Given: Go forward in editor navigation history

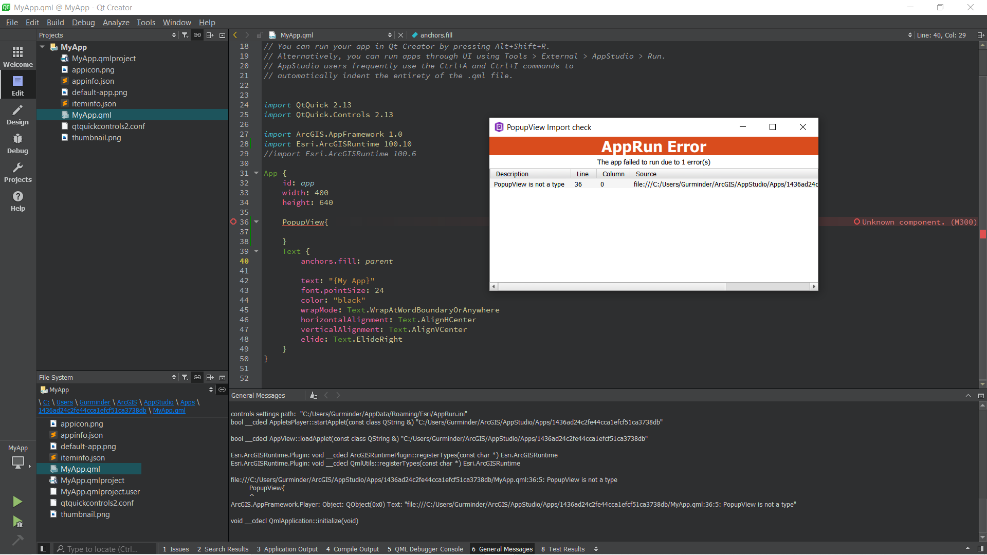Looking at the screenshot, I should tap(247, 35).
